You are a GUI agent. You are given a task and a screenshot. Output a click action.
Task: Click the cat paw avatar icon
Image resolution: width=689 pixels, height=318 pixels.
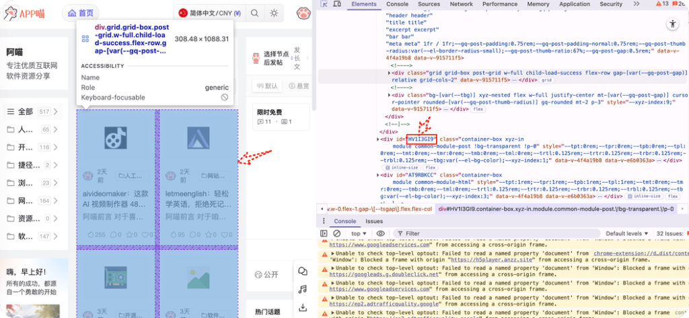tap(303, 13)
